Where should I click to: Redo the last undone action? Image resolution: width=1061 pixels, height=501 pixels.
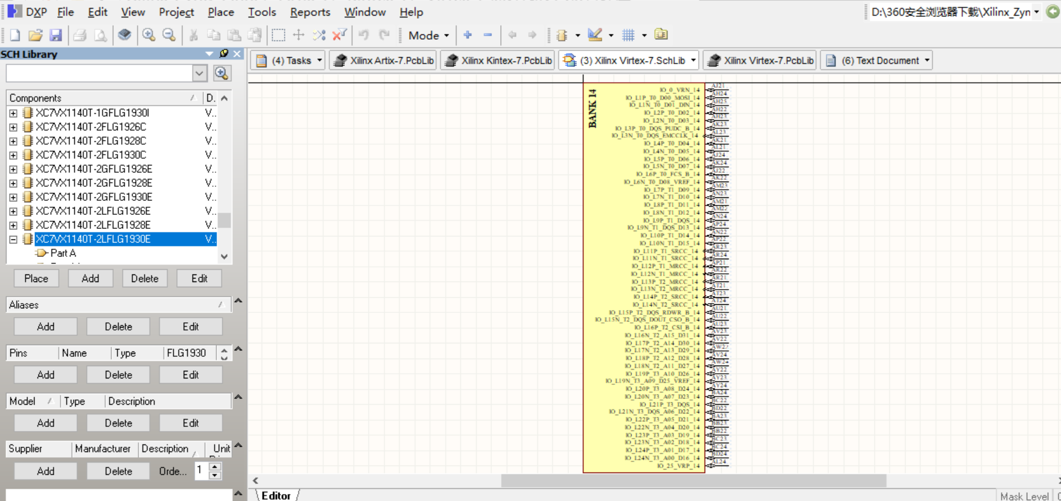point(384,35)
